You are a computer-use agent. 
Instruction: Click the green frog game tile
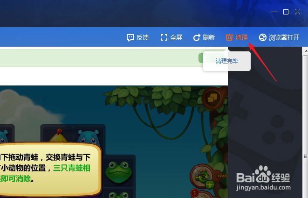pyautogui.click(x=118, y=172)
